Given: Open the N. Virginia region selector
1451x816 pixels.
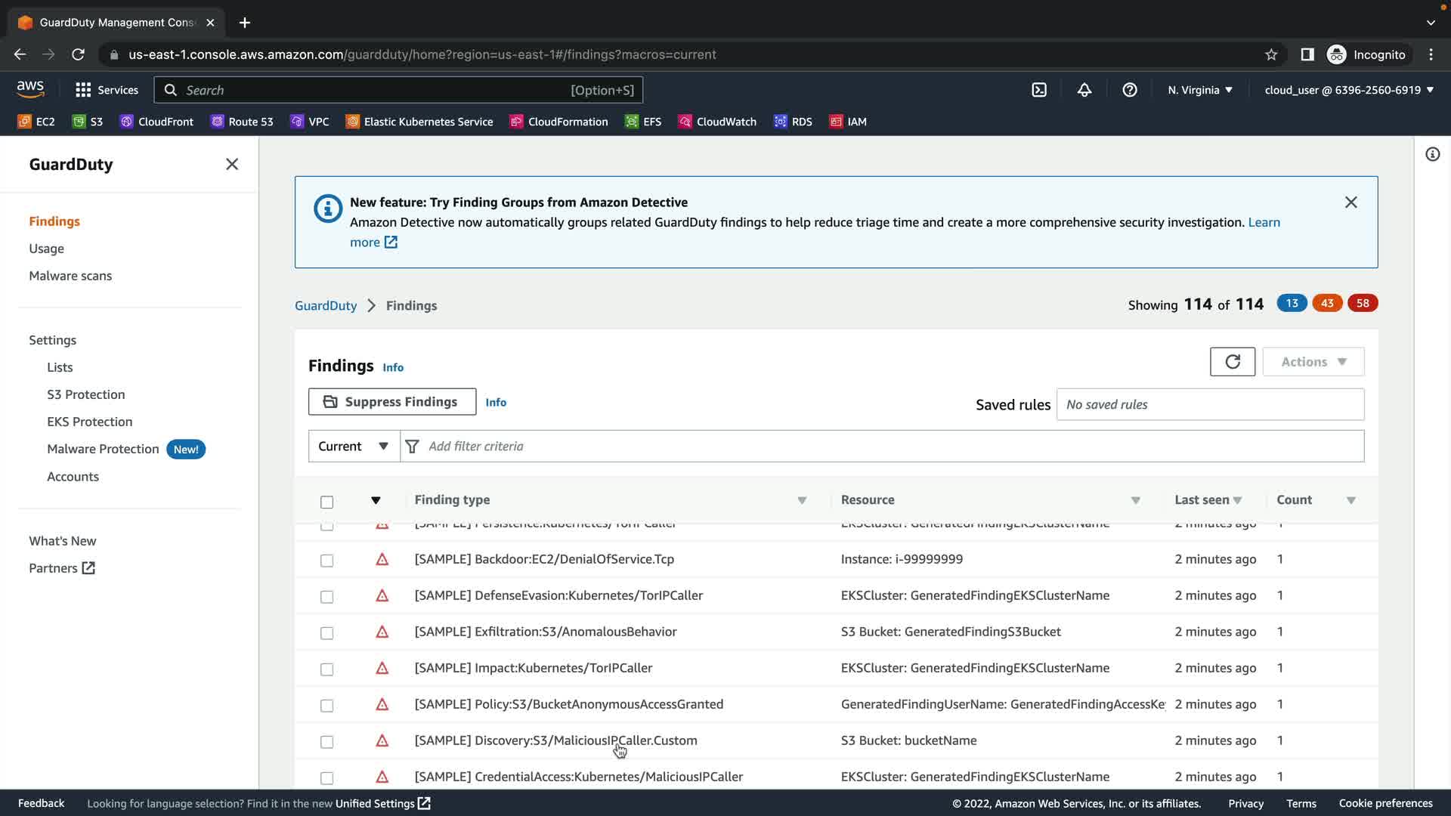Looking at the screenshot, I should (1199, 90).
